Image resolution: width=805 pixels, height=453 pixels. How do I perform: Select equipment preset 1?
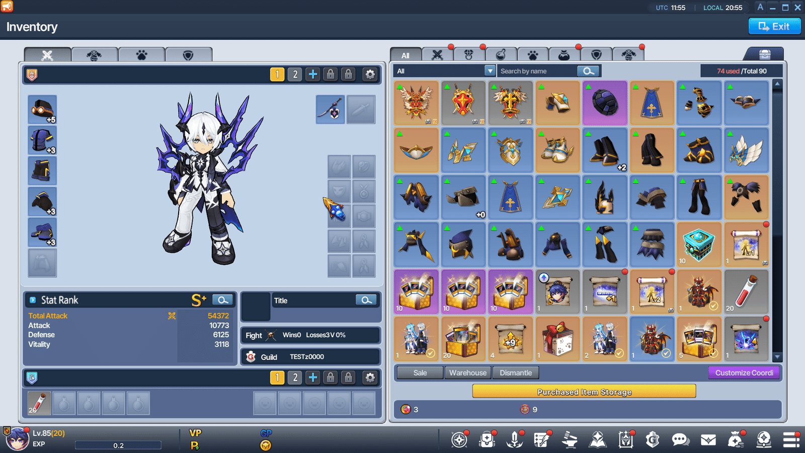coord(277,74)
